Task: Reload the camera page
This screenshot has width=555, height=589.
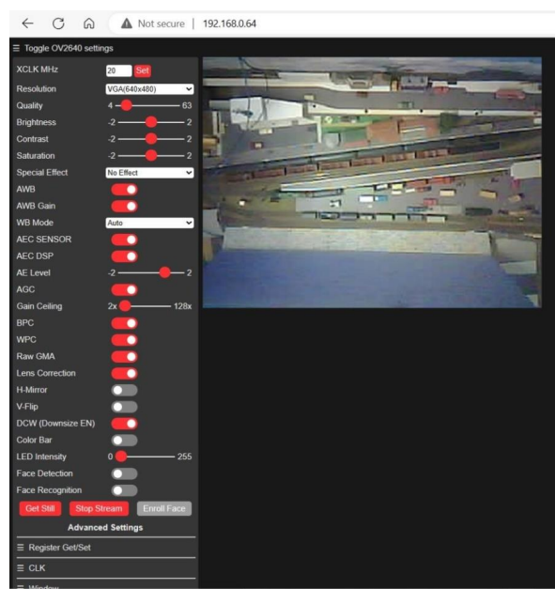Action: pyautogui.click(x=58, y=23)
